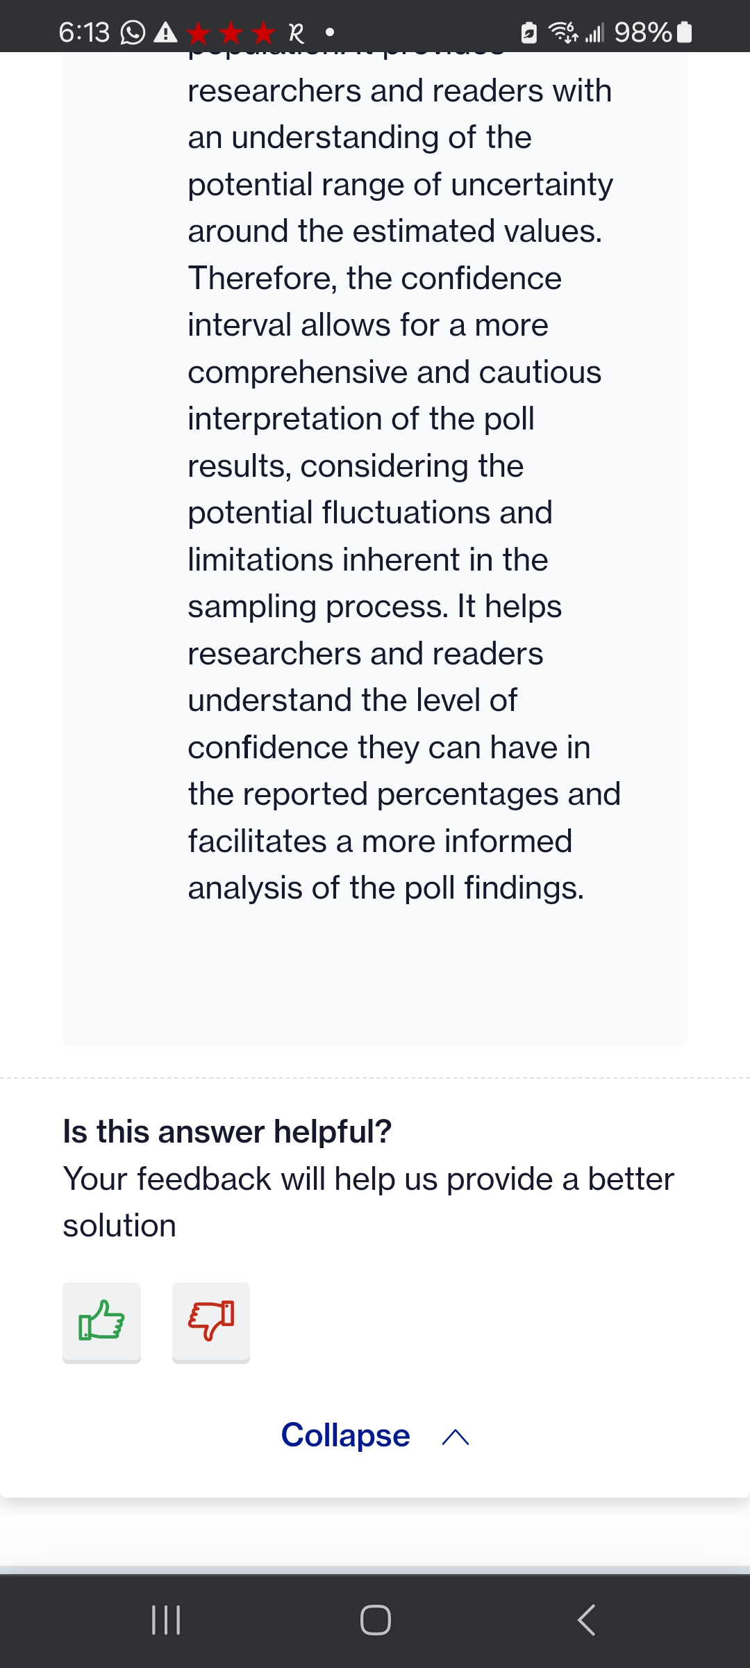Tap the thumbs down feedback icon
750x1668 pixels.
coord(210,1322)
